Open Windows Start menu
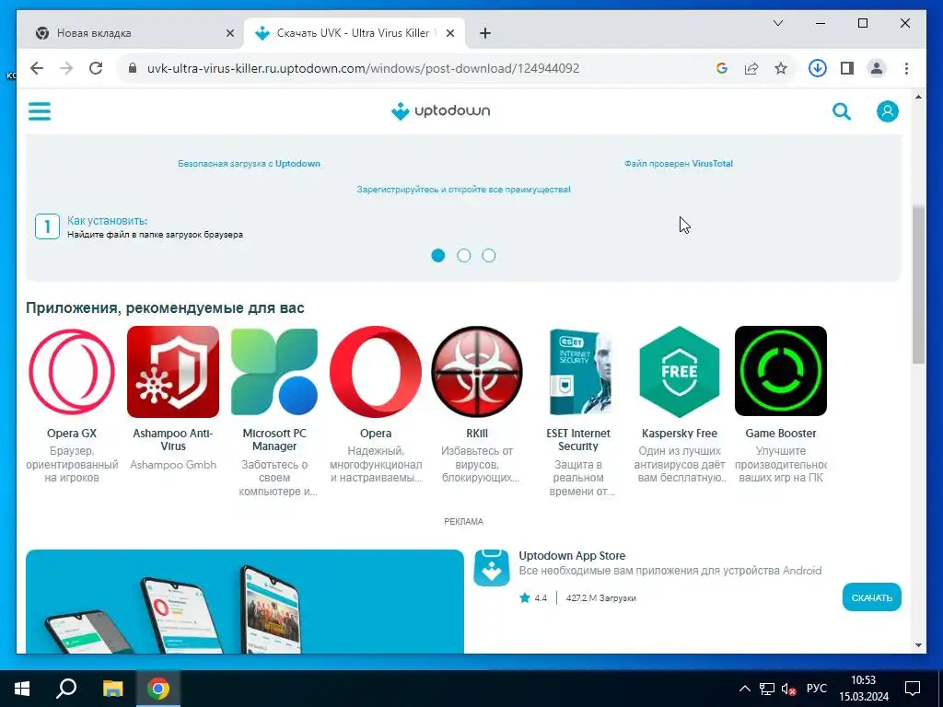943x707 pixels. coord(22,689)
